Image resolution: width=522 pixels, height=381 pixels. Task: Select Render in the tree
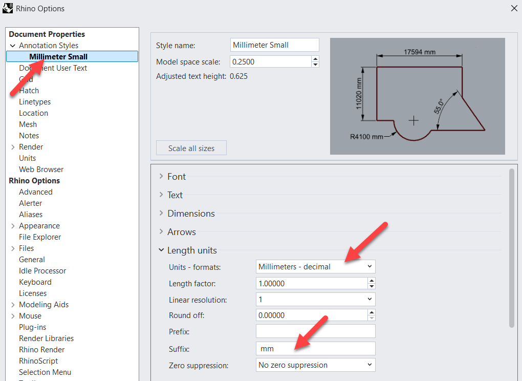[31, 147]
